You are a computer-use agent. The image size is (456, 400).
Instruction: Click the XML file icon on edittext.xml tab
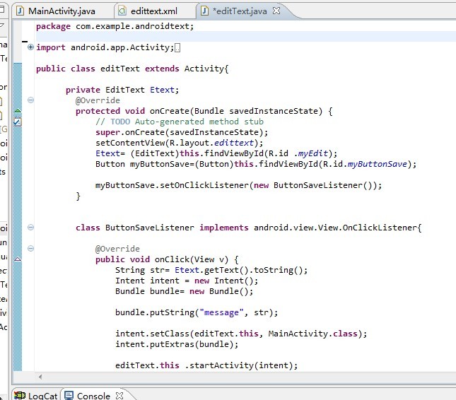coord(122,11)
